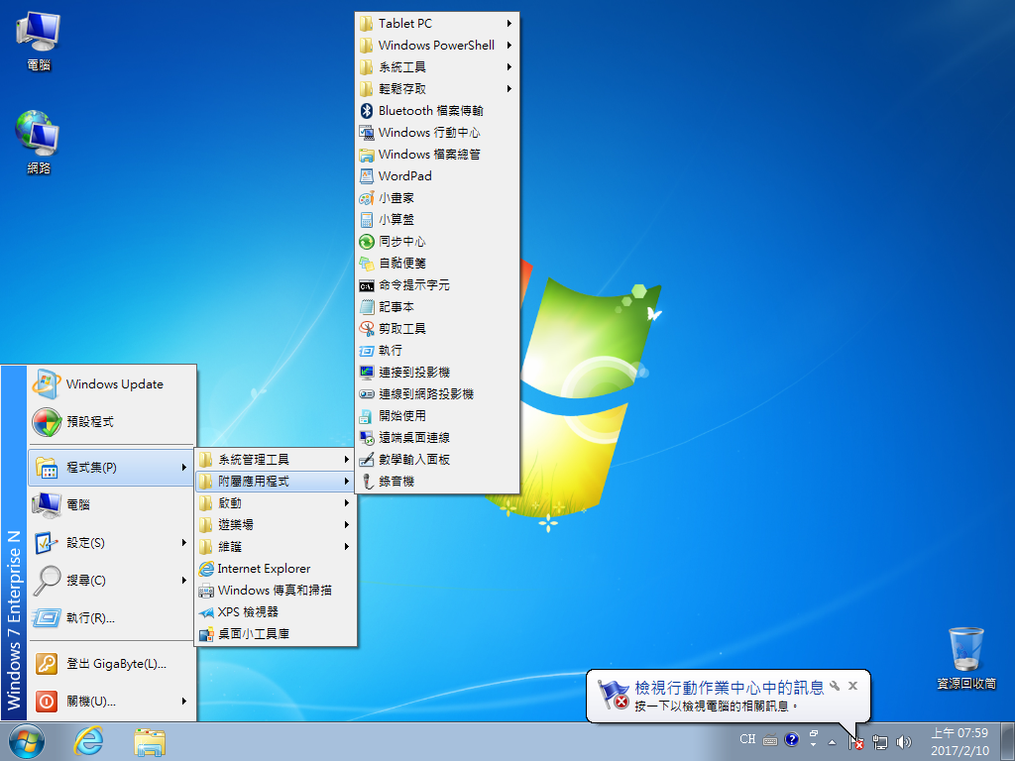This screenshot has height=761, width=1015.
Task: Expand the 輕鬆存取 submenu arrow
Action: click(509, 88)
